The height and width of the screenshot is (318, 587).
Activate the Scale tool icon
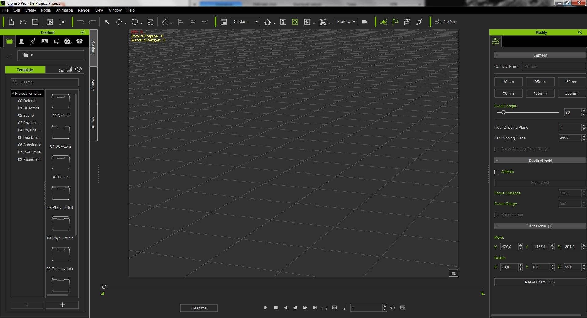[150, 22]
